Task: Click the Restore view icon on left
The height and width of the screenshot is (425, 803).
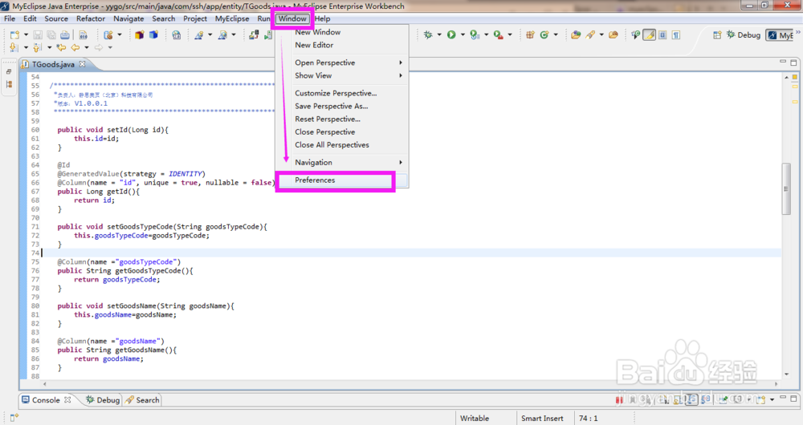Action: pyautogui.click(x=9, y=71)
